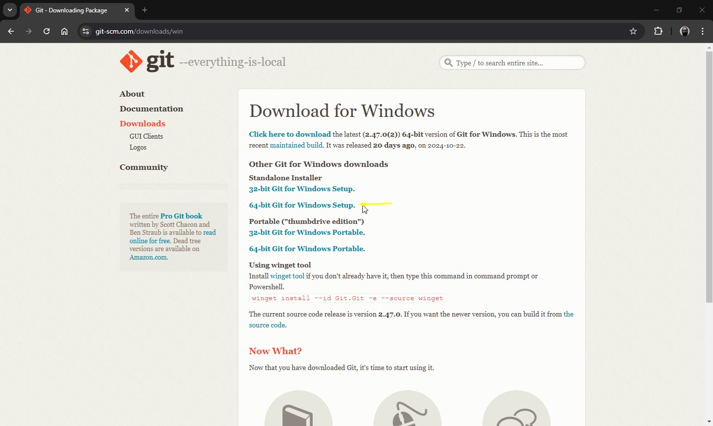Click the chat bubbles icon circle
Image resolution: width=713 pixels, height=426 pixels.
[x=516, y=408]
